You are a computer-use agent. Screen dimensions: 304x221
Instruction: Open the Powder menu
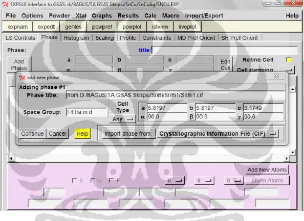pyautogui.click(x=59, y=16)
